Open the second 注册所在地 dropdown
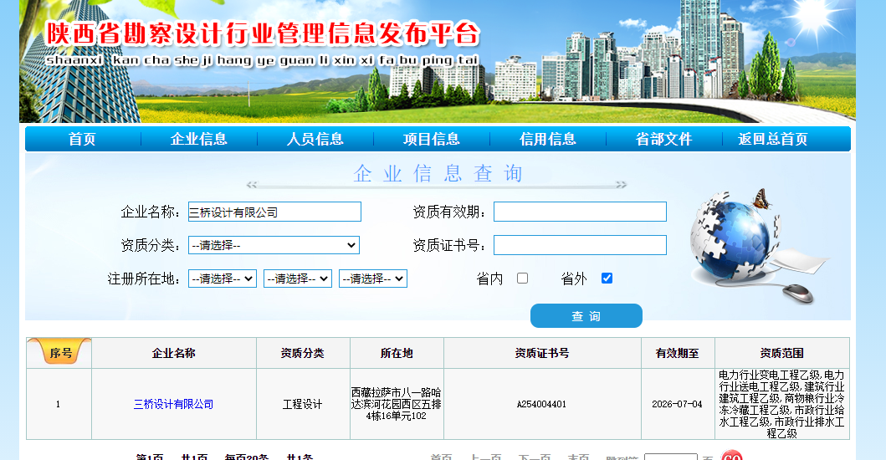 pos(297,279)
